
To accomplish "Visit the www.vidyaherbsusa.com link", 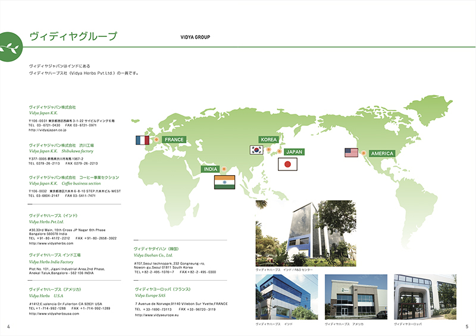I will [54, 313].
